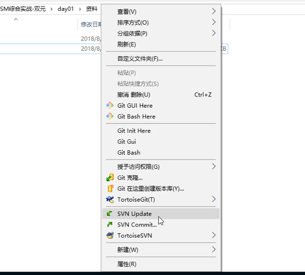305x275 pixels.
Task: Click the SVN Commit arrow icon
Action: [110, 224]
